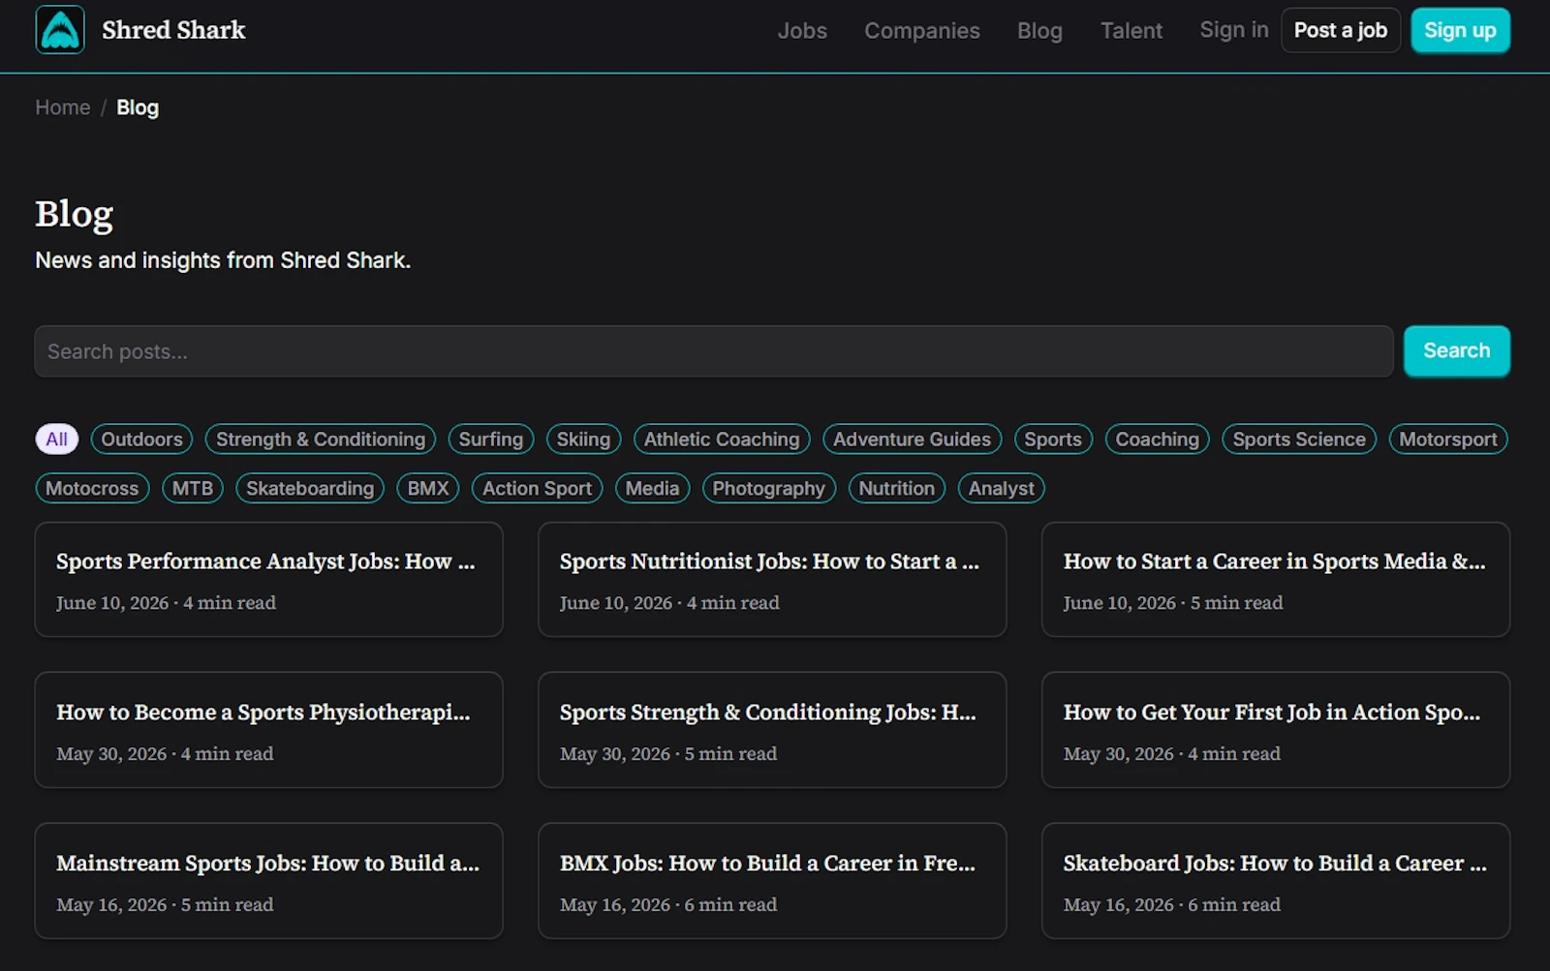The image size is (1550, 971).
Task: Filter by Motorsport category
Action: (x=1448, y=440)
